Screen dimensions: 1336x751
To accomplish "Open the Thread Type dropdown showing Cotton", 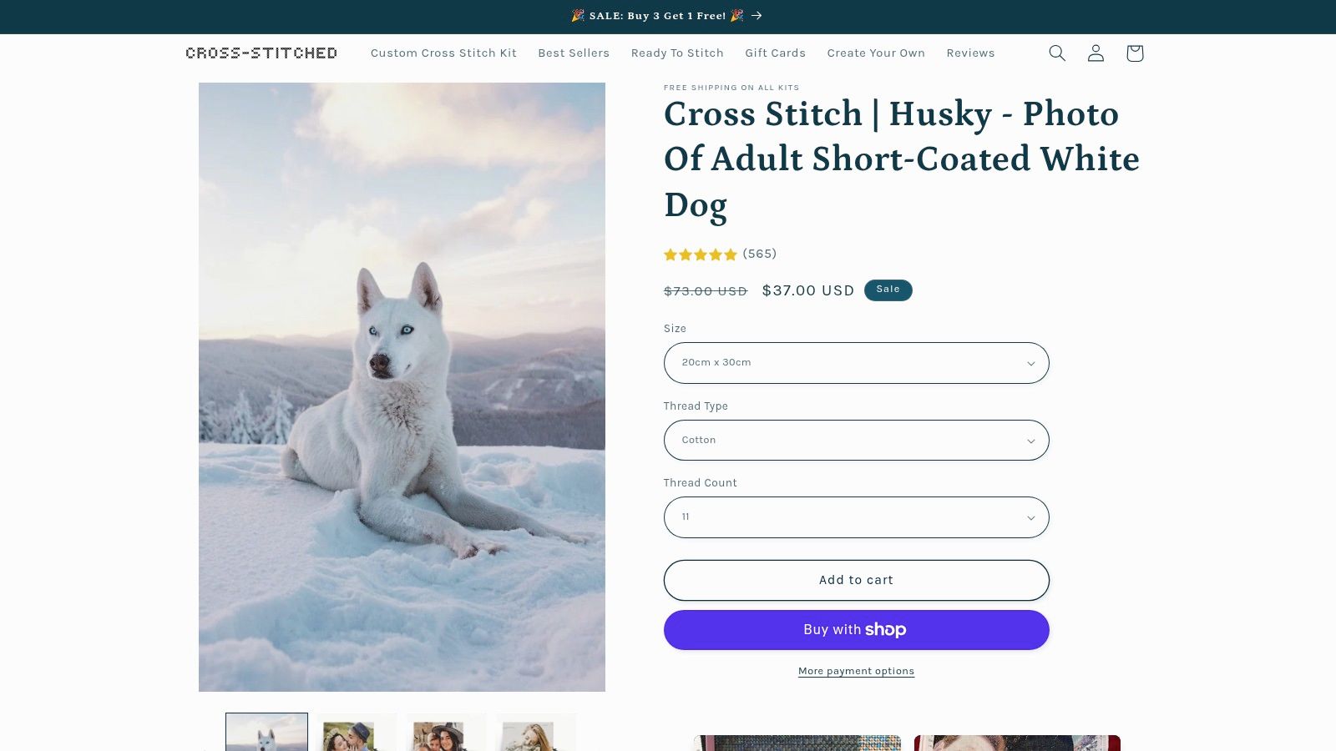I will 856,440.
